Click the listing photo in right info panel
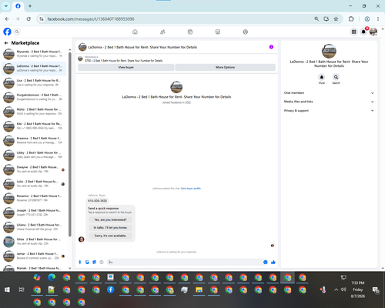385x308 pixels. click(x=329, y=51)
